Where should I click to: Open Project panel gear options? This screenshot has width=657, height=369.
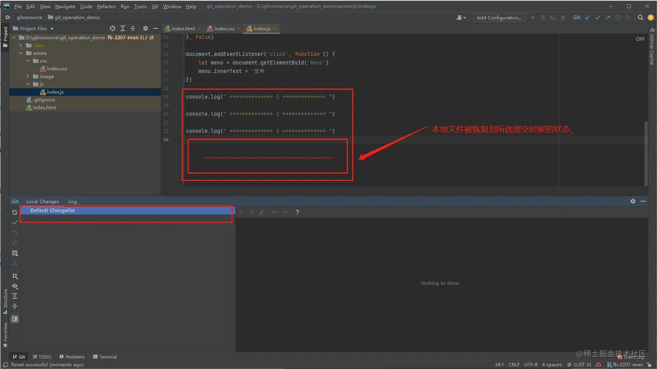pos(146,28)
